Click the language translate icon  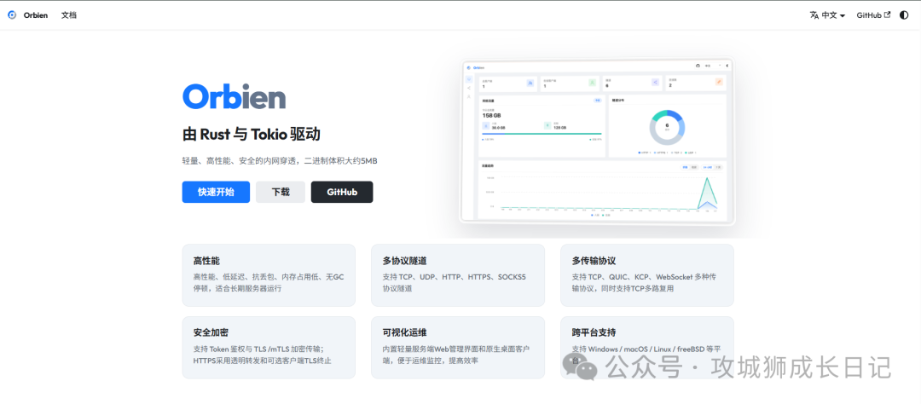pos(814,15)
